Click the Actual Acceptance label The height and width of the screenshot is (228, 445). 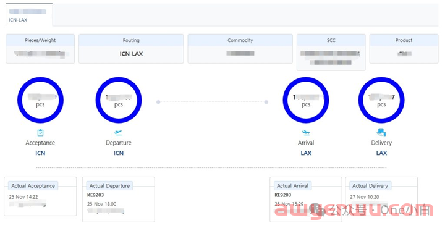[33, 186]
